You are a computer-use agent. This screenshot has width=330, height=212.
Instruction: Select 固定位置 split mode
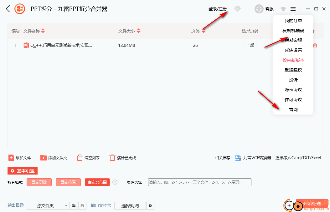(68, 182)
